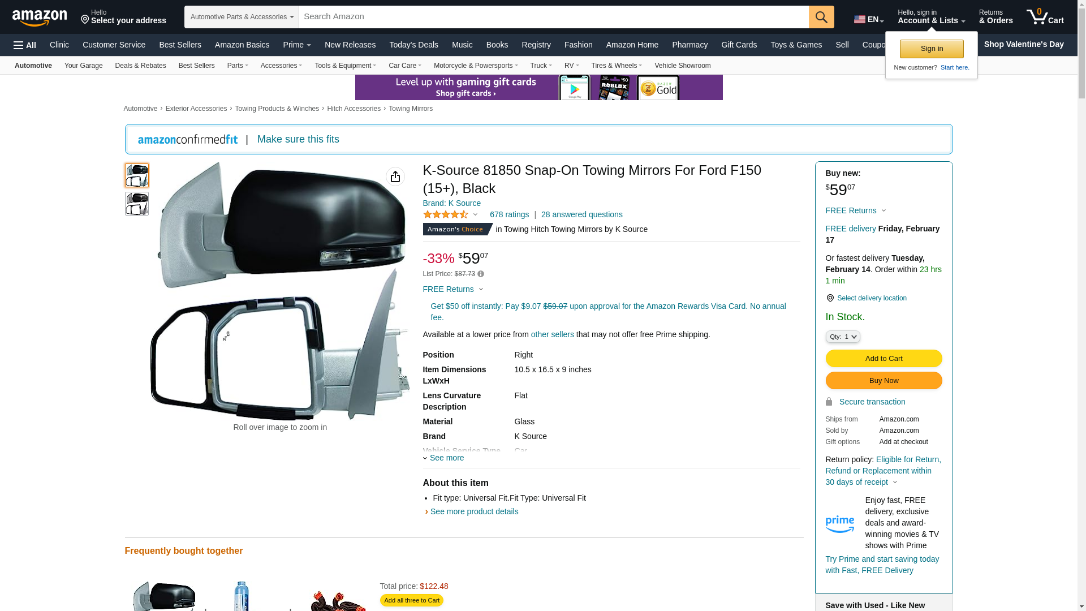The width and height of the screenshot is (1086, 611).
Task: Open Automotive Parts & Accessories search category dropdown
Action: coord(242,17)
